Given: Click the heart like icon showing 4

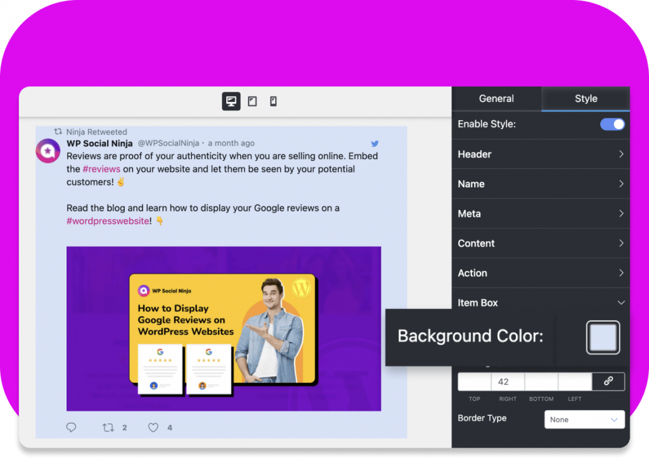Looking at the screenshot, I should click(x=153, y=427).
